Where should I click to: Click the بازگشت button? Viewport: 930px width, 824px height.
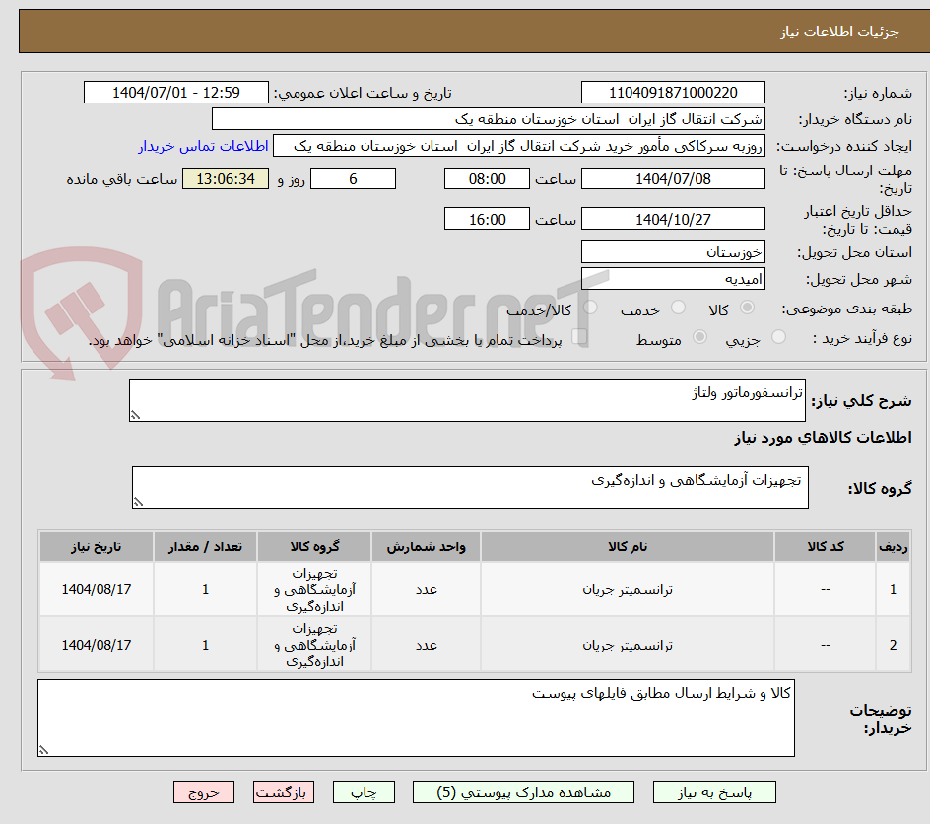coord(284,791)
